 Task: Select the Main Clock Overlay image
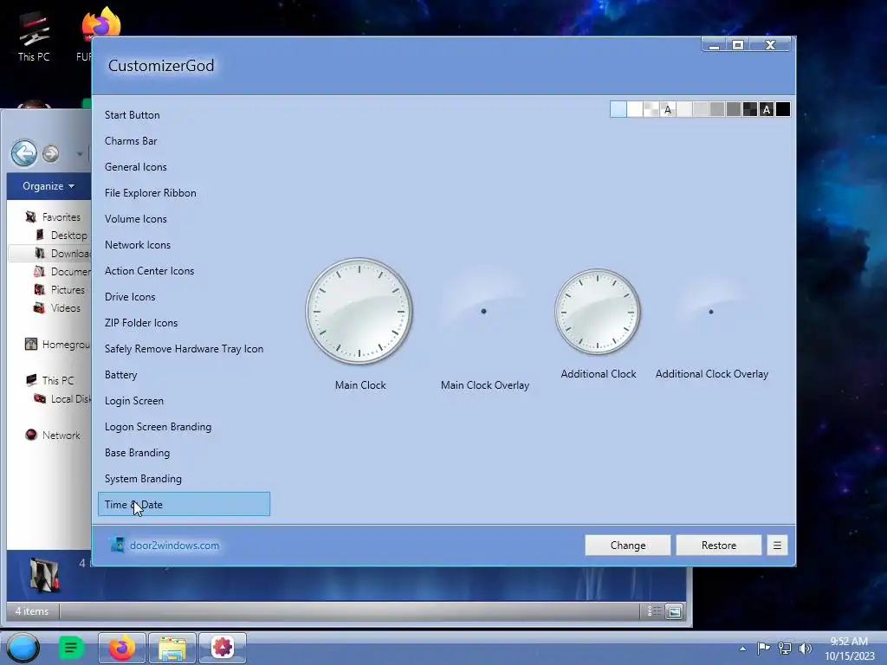tap(483, 311)
